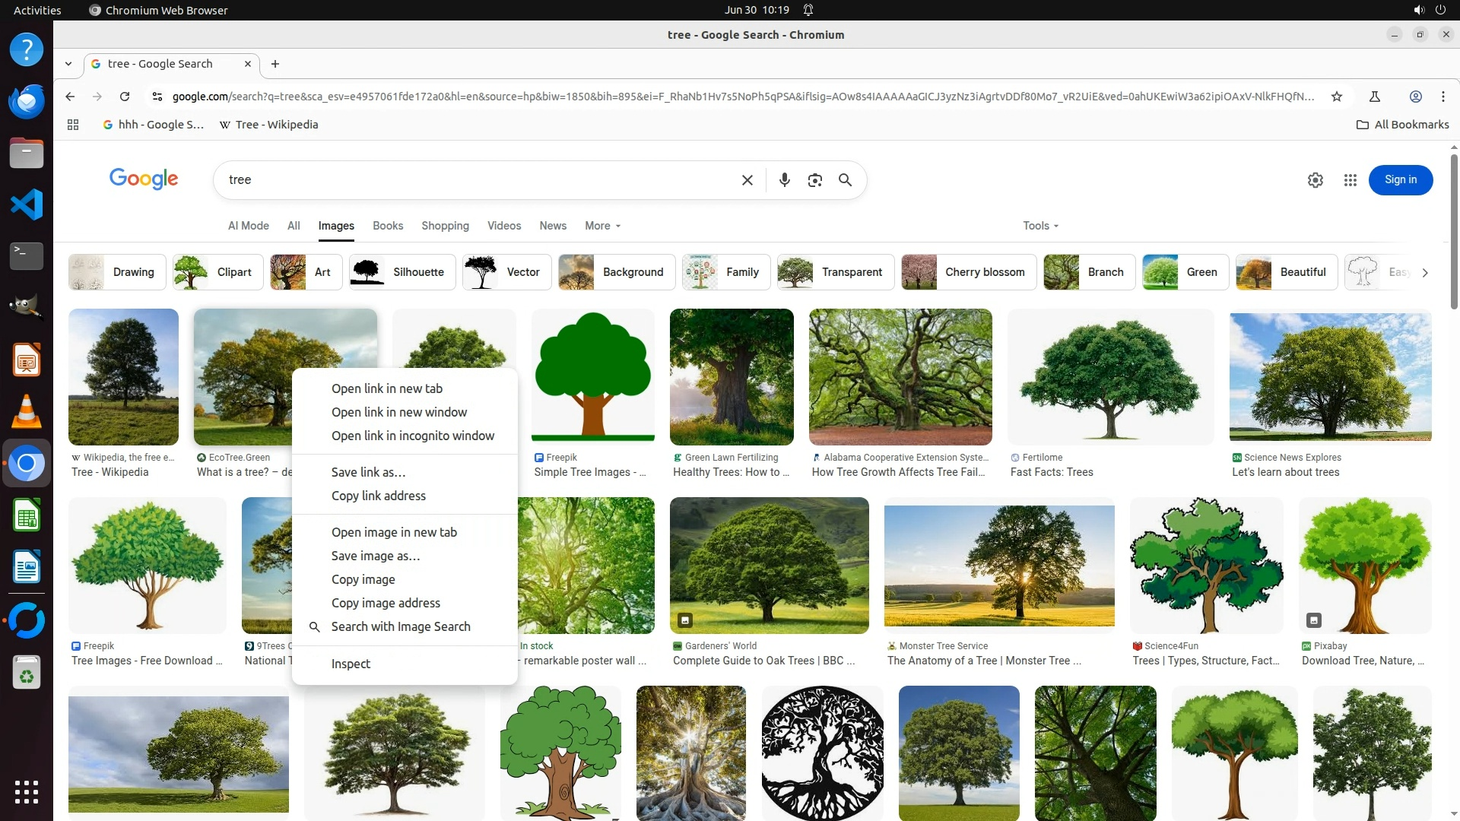The image size is (1460, 821).
Task: Select the Cherry blossom filter chip
Action: 968,272
